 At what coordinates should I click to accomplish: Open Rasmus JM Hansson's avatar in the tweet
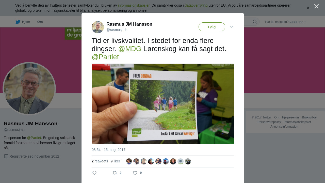click(98, 27)
